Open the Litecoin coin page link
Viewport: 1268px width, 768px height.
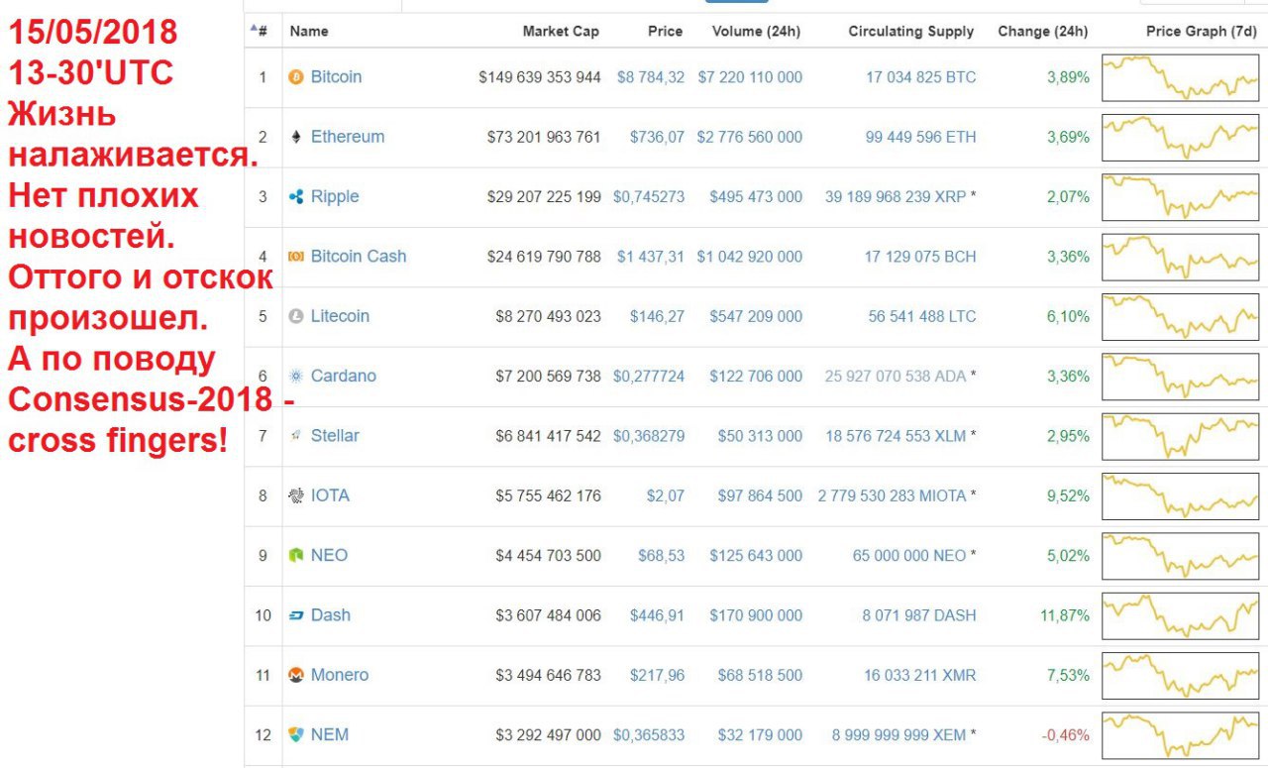click(340, 316)
